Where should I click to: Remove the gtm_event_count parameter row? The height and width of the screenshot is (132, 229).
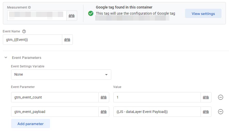pos(220,97)
